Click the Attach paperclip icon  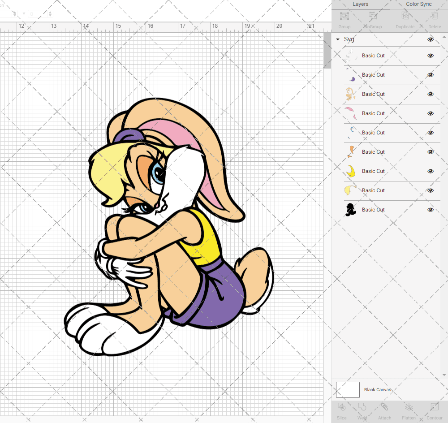(x=384, y=407)
